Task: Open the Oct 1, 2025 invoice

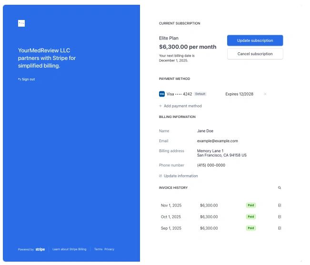Action: click(x=171, y=217)
